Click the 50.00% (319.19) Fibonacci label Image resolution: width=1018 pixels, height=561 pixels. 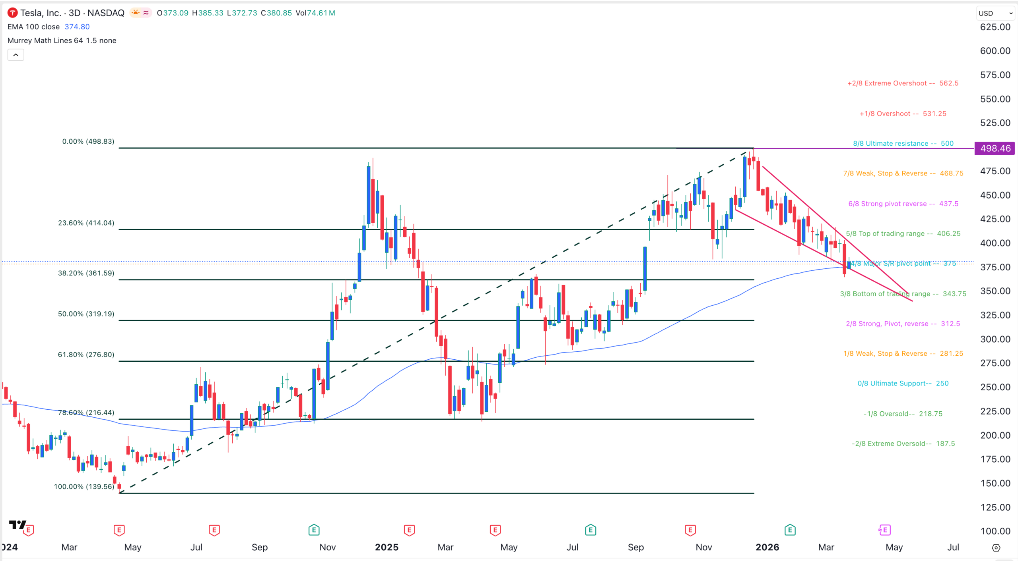(x=86, y=314)
